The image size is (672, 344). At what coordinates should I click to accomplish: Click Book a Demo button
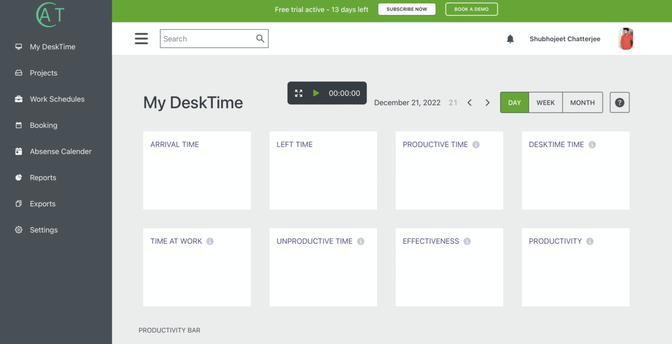(472, 10)
